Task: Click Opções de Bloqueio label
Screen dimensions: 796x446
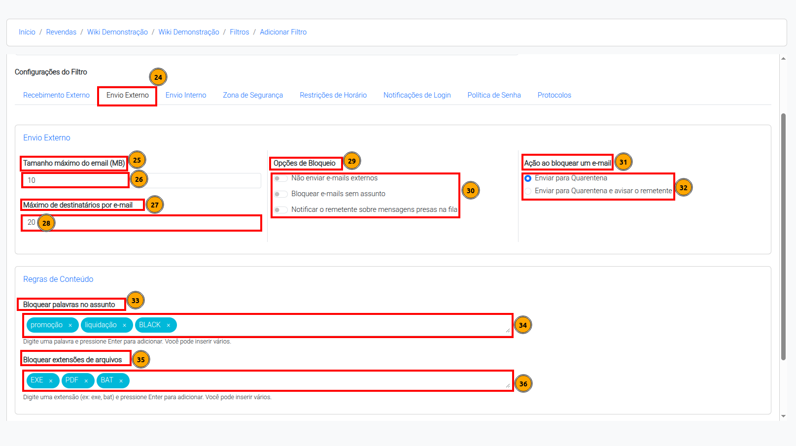Action: [305, 163]
